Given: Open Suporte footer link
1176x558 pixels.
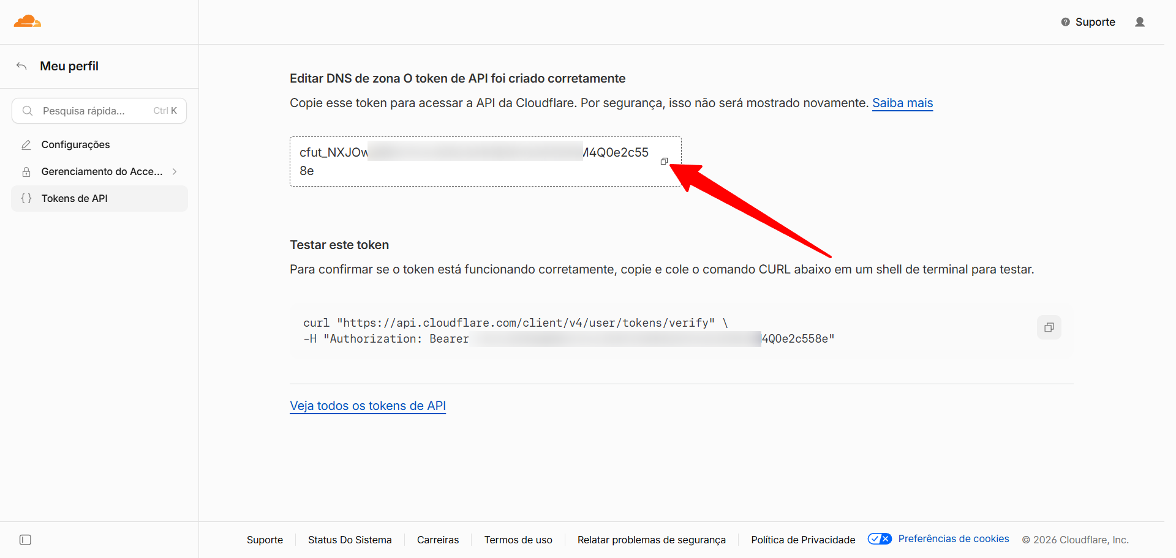Looking at the screenshot, I should 265,540.
